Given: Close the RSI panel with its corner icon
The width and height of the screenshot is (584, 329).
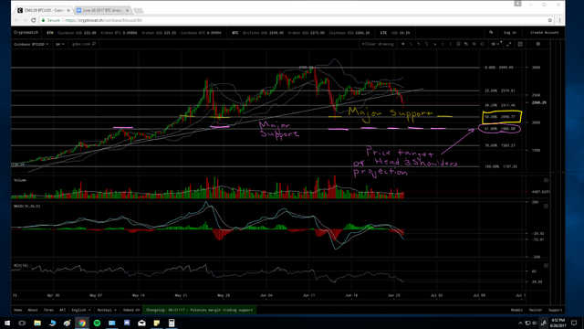Looking at the screenshot, I should 546,266.
